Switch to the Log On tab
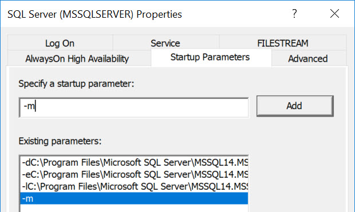 coord(60,43)
